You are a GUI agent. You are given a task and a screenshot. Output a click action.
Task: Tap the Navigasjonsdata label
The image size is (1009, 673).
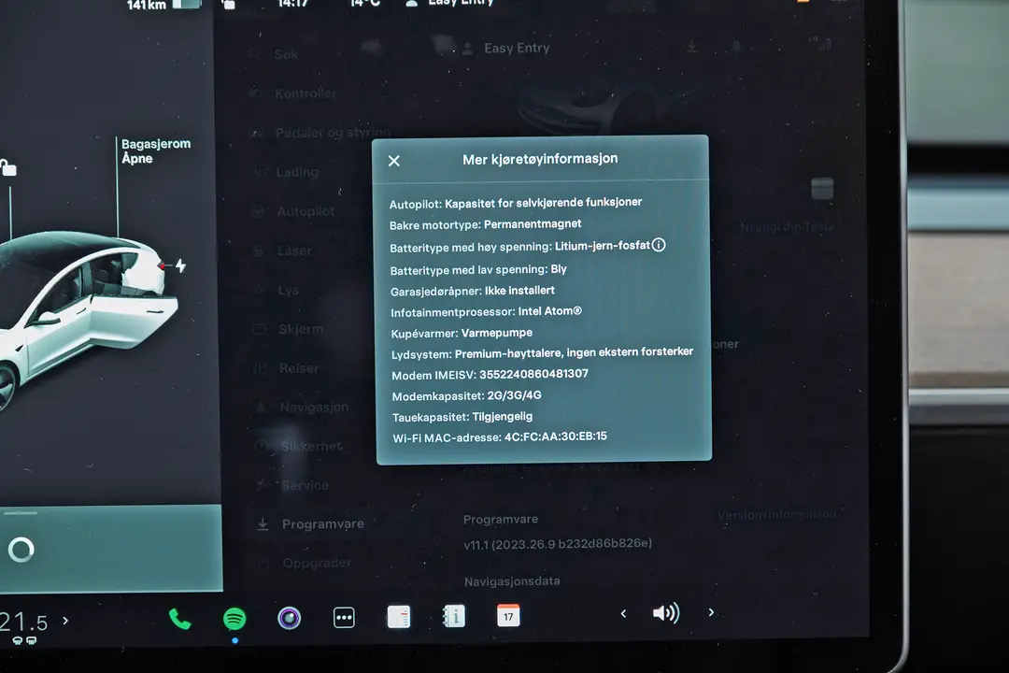click(x=512, y=581)
